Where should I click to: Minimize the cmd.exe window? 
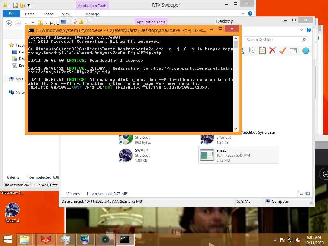pos(212,29)
